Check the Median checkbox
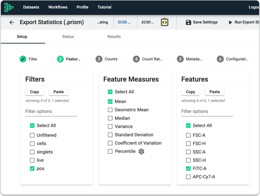Image resolution: width=260 pixels, height=196 pixels. (110, 118)
